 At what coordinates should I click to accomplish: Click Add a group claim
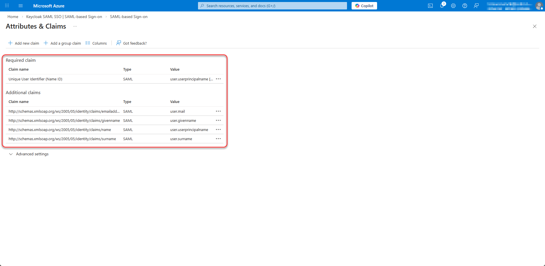(x=62, y=43)
